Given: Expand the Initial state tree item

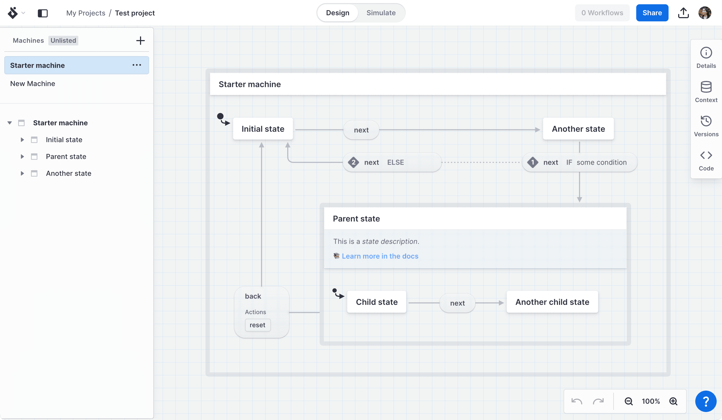Looking at the screenshot, I should (x=22, y=140).
